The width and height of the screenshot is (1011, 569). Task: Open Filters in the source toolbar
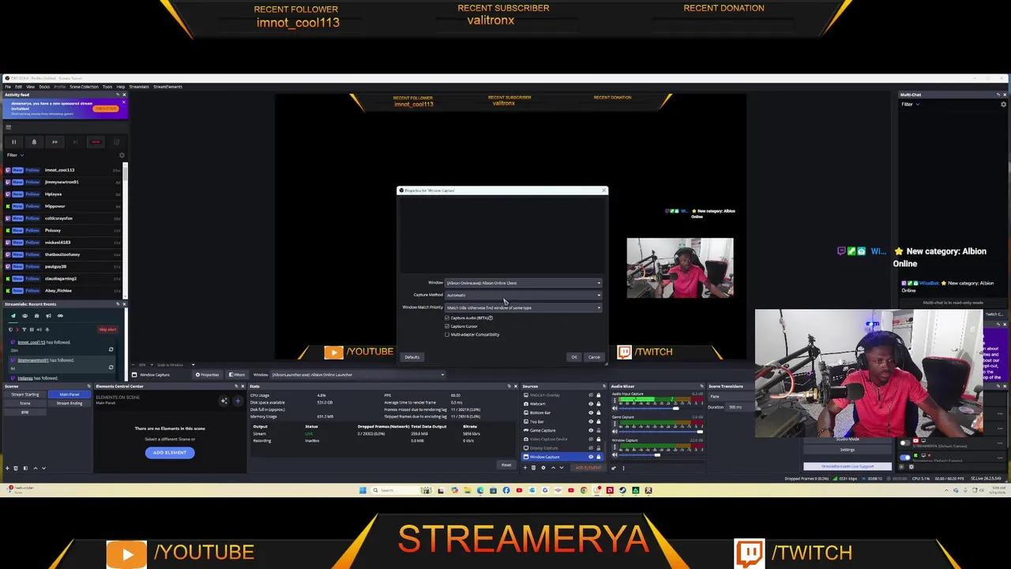point(237,375)
